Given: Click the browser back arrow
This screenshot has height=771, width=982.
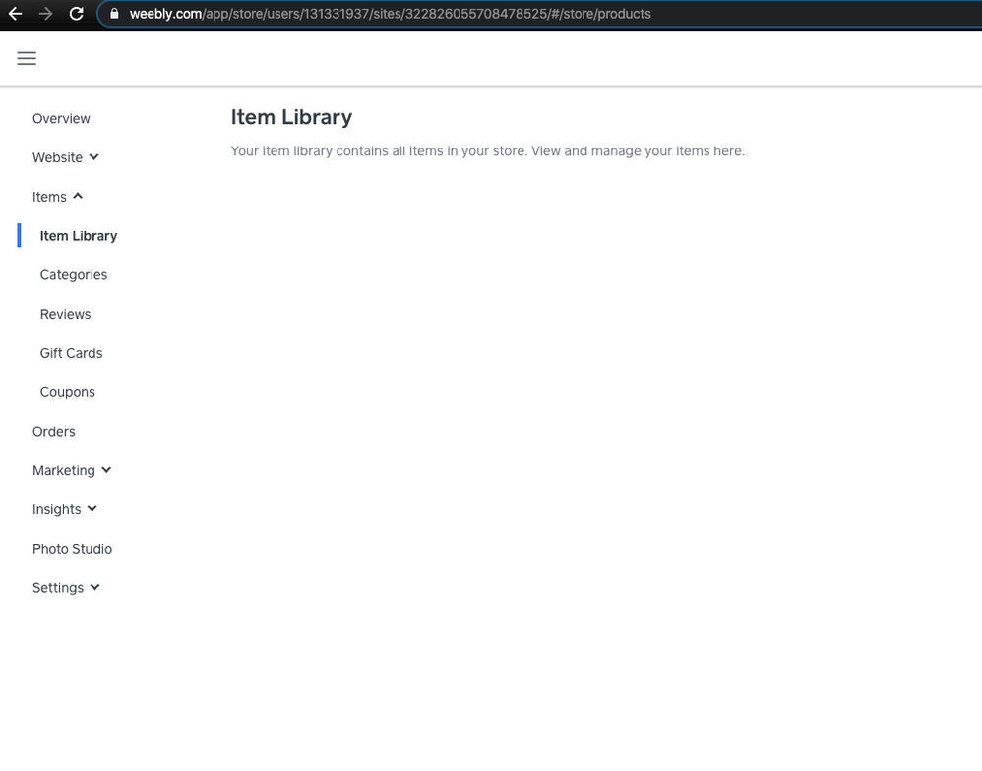Looking at the screenshot, I should [15, 14].
